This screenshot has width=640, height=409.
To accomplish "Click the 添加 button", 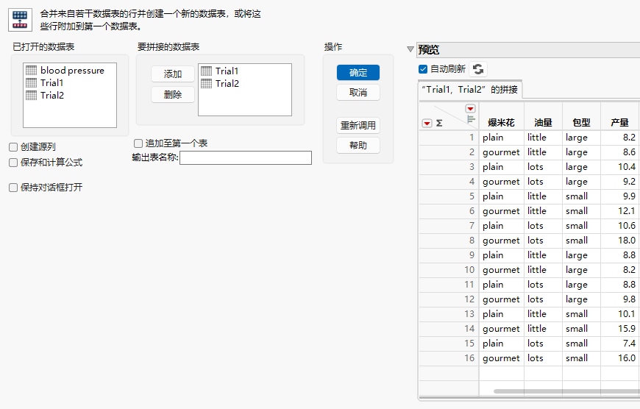I will [173, 74].
